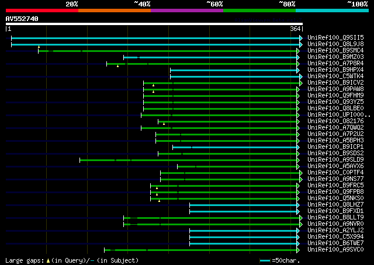Open the UniRef100_B9SMC4 entry label
This screenshot has width=374, height=265.
point(335,51)
